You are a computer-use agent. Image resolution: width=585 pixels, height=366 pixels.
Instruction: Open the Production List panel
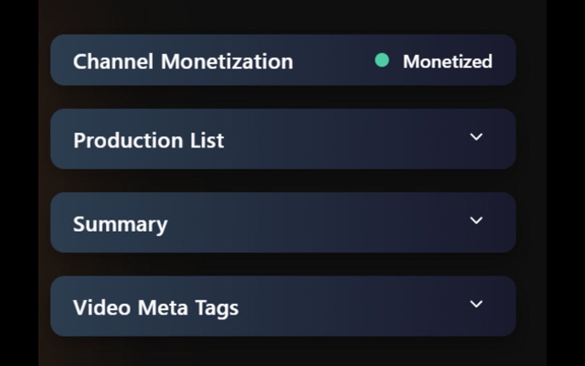(283, 139)
